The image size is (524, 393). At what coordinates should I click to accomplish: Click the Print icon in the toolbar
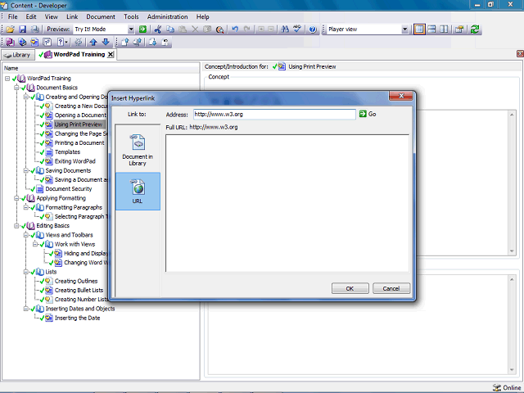[x=34, y=29]
